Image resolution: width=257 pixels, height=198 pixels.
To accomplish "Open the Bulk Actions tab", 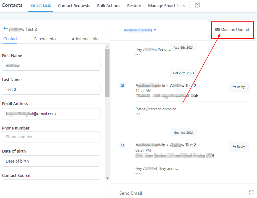I will (109, 6).
